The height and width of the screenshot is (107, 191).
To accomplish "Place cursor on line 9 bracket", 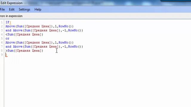I will click(7, 55).
